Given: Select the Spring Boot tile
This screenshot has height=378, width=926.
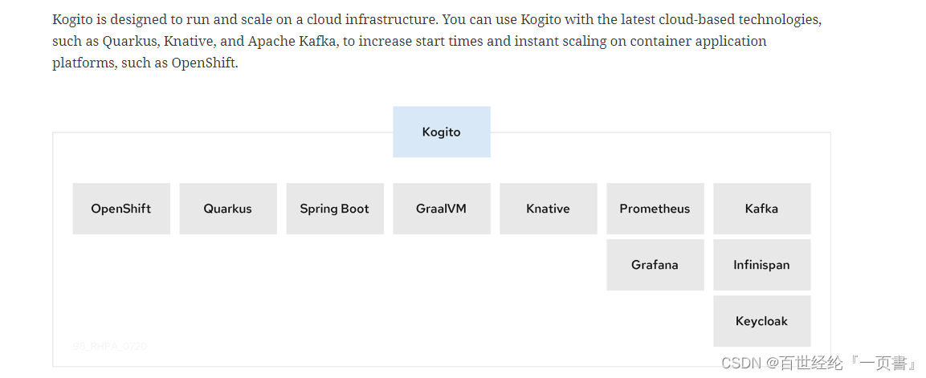Looking at the screenshot, I should point(335,209).
